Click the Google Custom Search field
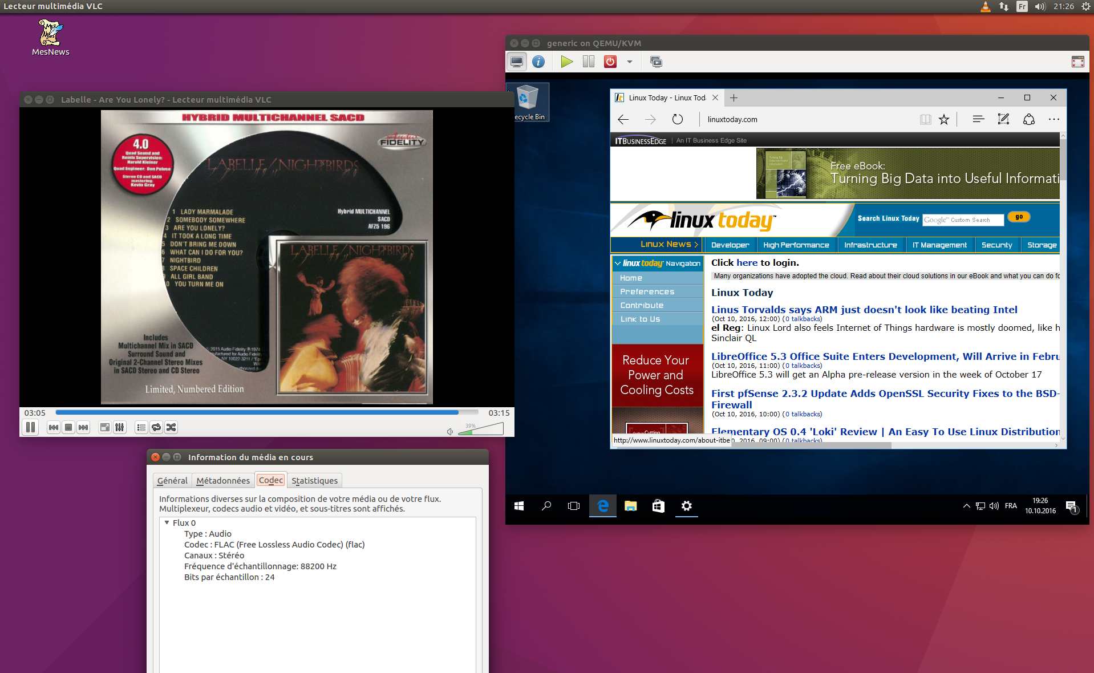The width and height of the screenshot is (1094, 673). 963,220
